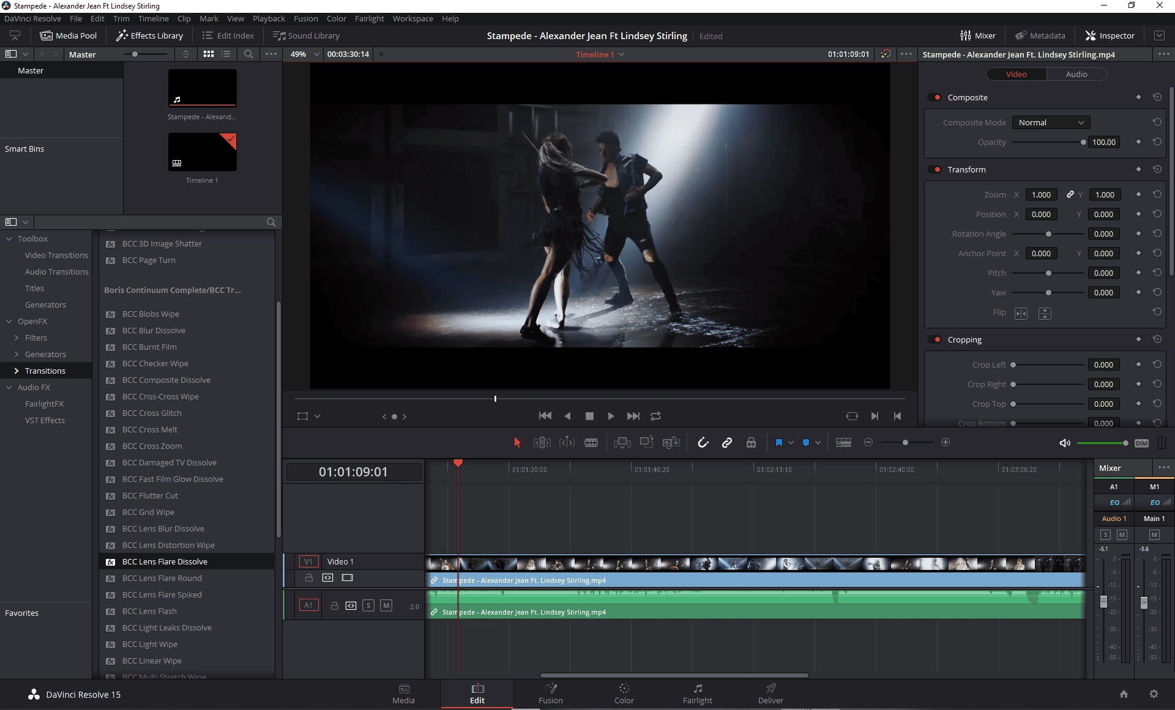Lock the Video 1 track
This screenshot has height=710, width=1175.
(308, 578)
